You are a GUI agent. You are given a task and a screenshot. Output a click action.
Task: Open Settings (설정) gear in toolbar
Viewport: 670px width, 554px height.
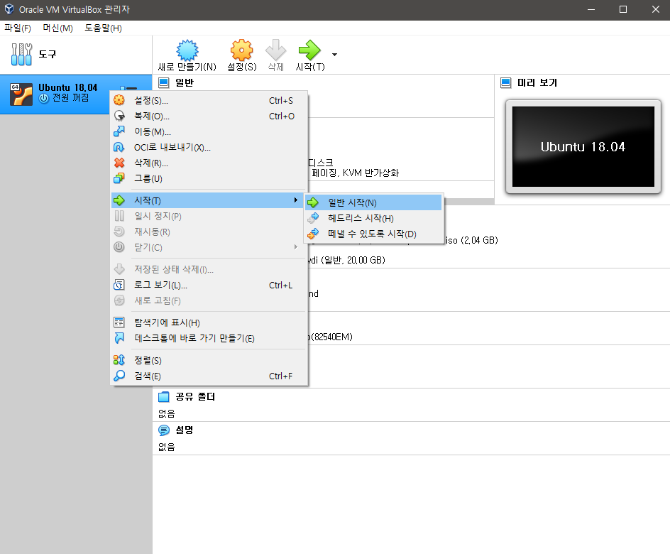pyautogui.click(x=242, y=50)
